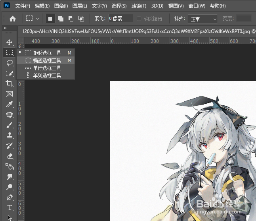The width and height of the screenshot is (256, 221).
Task: Open the 文件(F) menu
Action: [23, 6]
